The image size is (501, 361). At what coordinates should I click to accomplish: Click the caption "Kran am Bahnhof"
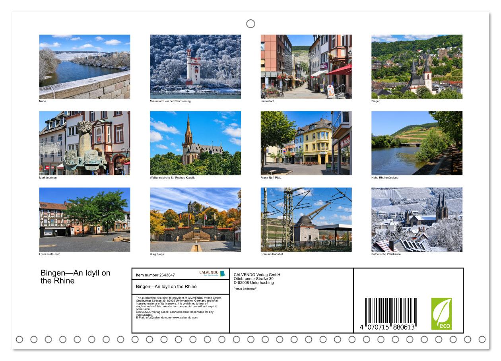click(x=272, y=254)
